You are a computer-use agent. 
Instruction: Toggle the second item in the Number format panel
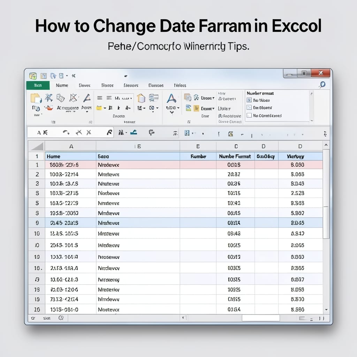[249, 107]
